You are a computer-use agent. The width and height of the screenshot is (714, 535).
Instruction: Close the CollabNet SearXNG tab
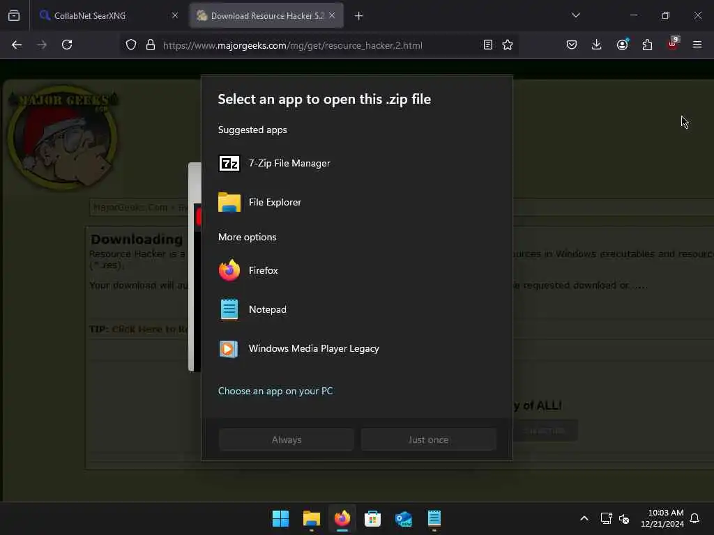tap(175, 15)
